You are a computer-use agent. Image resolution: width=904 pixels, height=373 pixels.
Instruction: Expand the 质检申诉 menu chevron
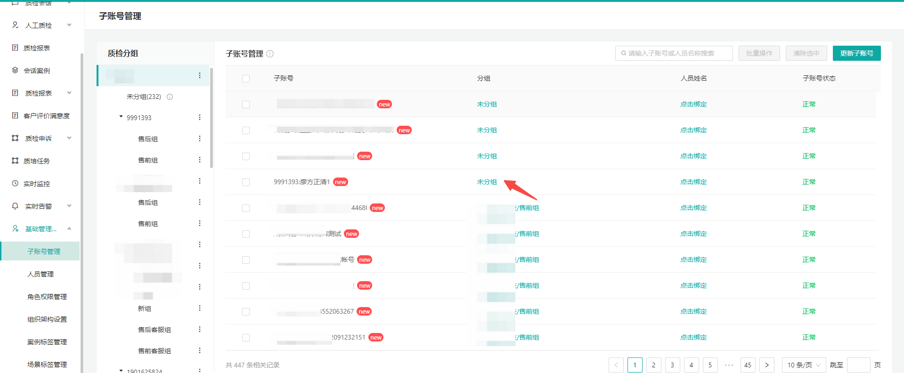[x=69, y=138]
